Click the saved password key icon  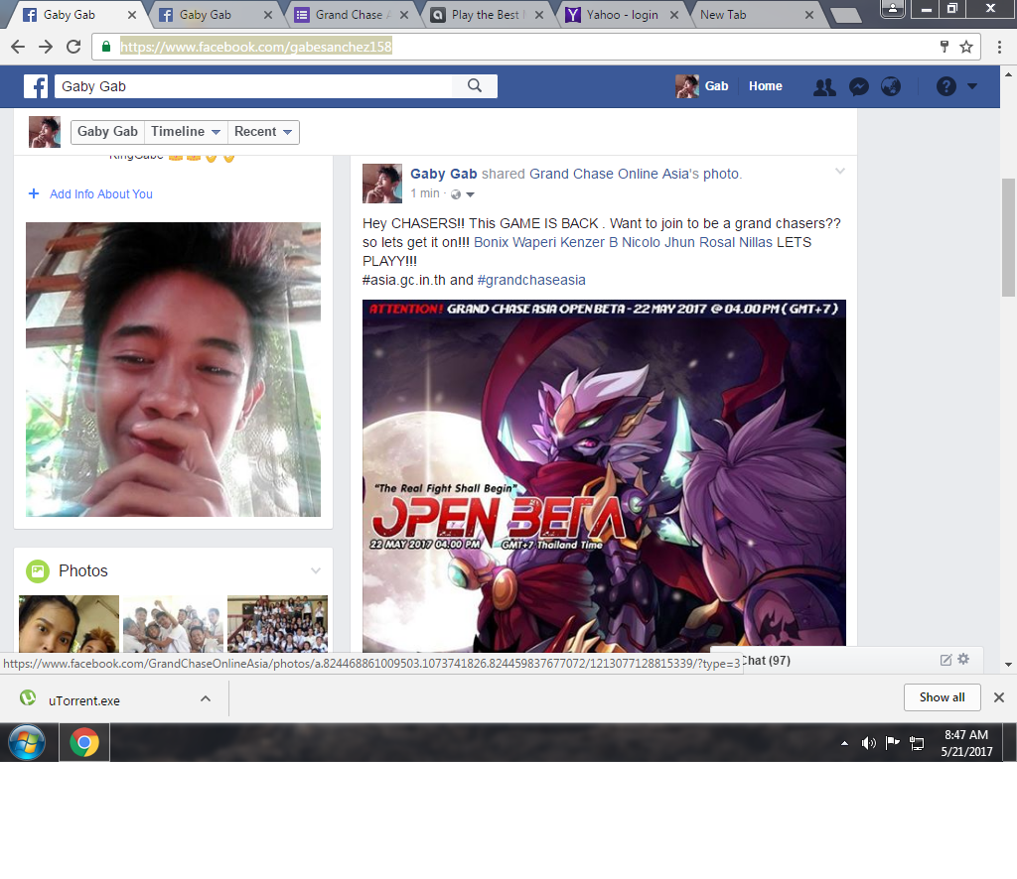pos(944,47)
